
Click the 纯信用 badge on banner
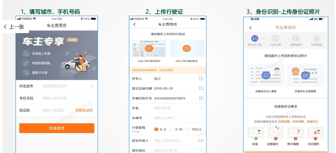72,39
